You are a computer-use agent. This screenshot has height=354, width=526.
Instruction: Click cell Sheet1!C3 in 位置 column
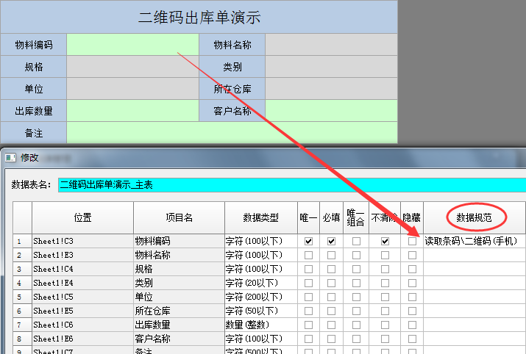pos(82,241)
